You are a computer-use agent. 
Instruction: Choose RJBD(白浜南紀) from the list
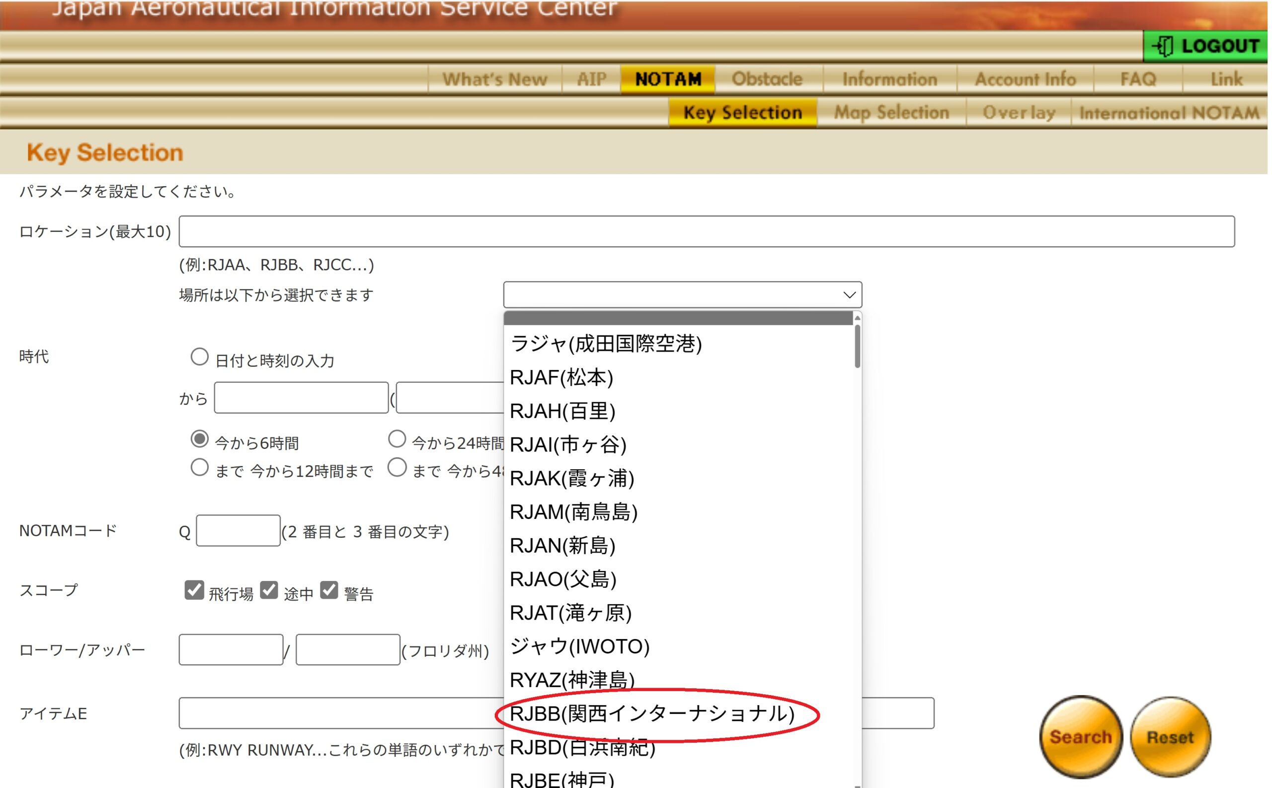click(678, 747)
